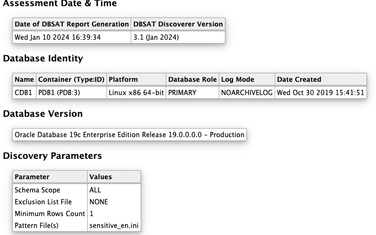Select the Schema Scope parameter row
This screenshot has width=376, height=235.
[77, 190]
